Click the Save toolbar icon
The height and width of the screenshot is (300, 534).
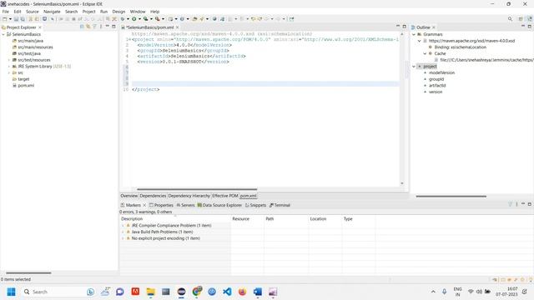tap(16, 19)
